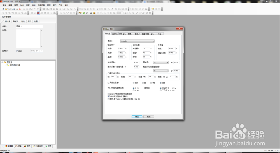Viewport: 280px width, 153px height.
Task: Switch to the CAD 窗口 tab
Action: pyautogui.click(x=123, y=34)
